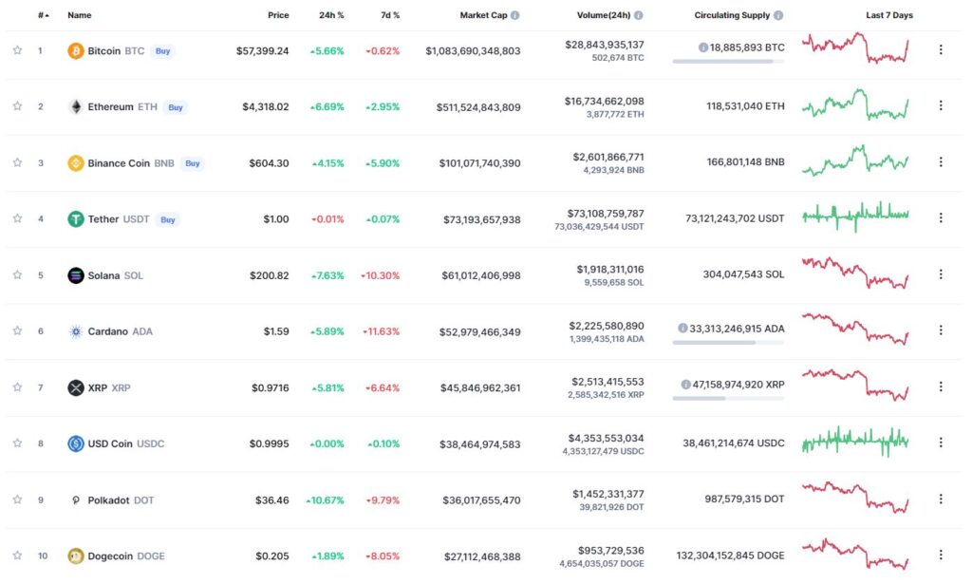Toggle the watchlist star for Polkadot
This screenshot has width=972, height=584.
pyautogui.click(x=17, y=499)
